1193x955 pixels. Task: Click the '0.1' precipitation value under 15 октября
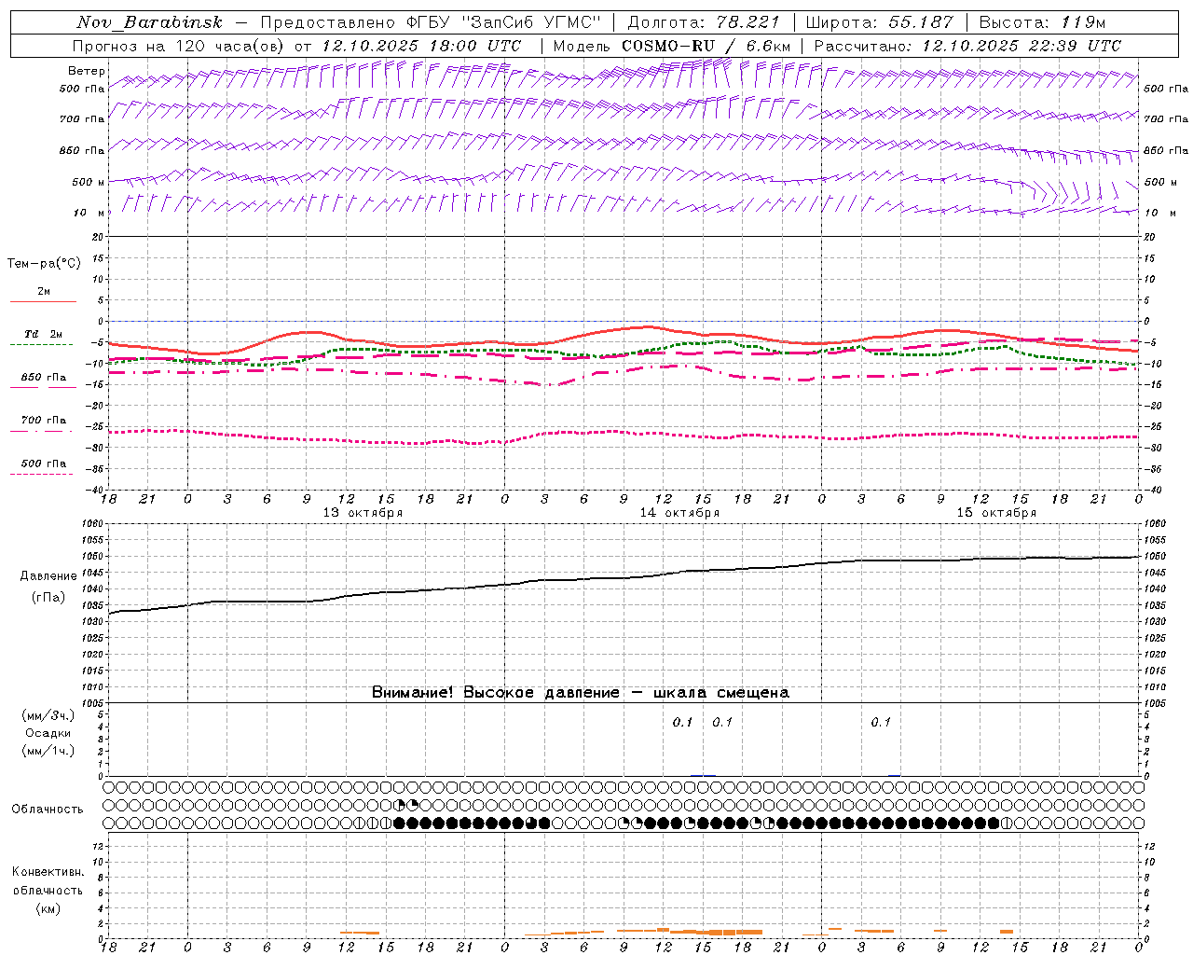tap(881, 722)
